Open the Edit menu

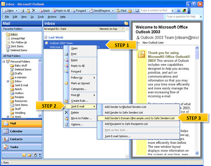coord(15,17)
